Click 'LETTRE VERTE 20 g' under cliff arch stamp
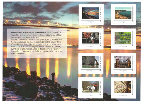 pyautogui.click(x=90, y=71)
